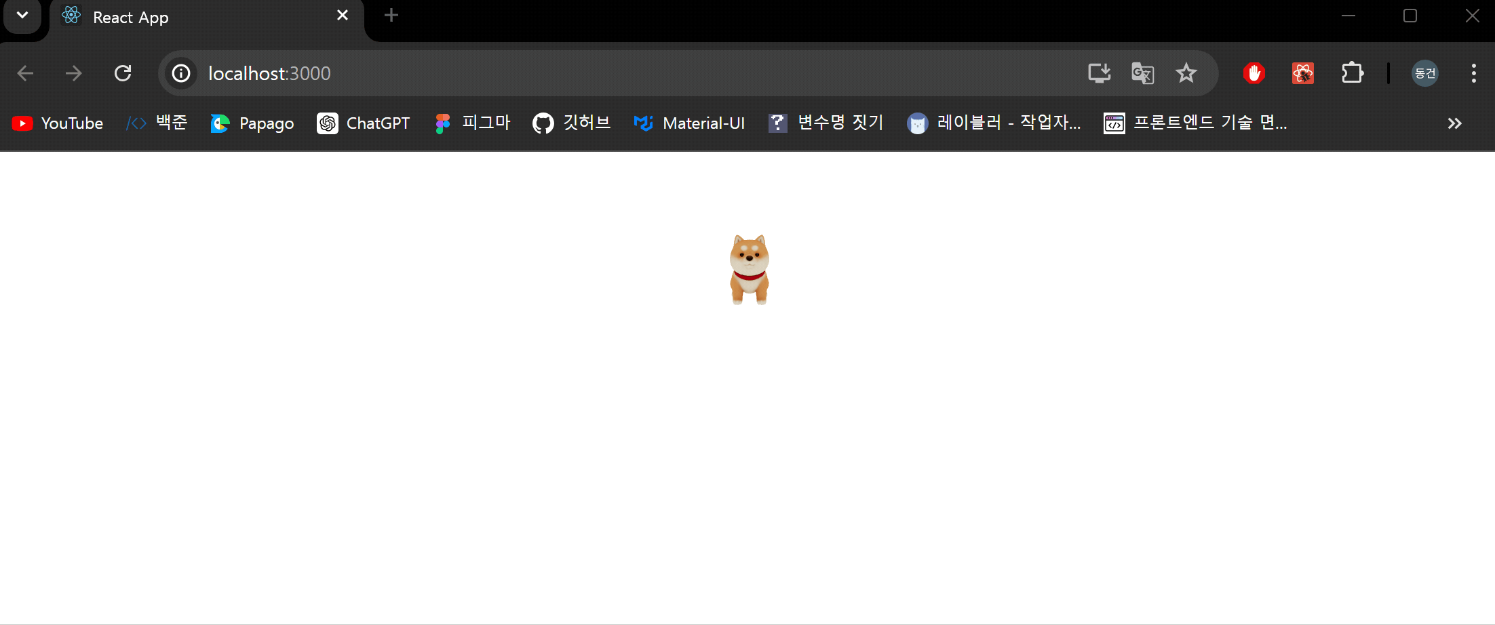The width and height of the screenshot is (1495, 625).
Task: Click the browser back arrow
Action: (x=25, y=73)
